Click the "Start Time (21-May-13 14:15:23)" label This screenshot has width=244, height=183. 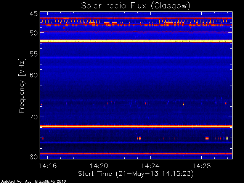(136, 173)
